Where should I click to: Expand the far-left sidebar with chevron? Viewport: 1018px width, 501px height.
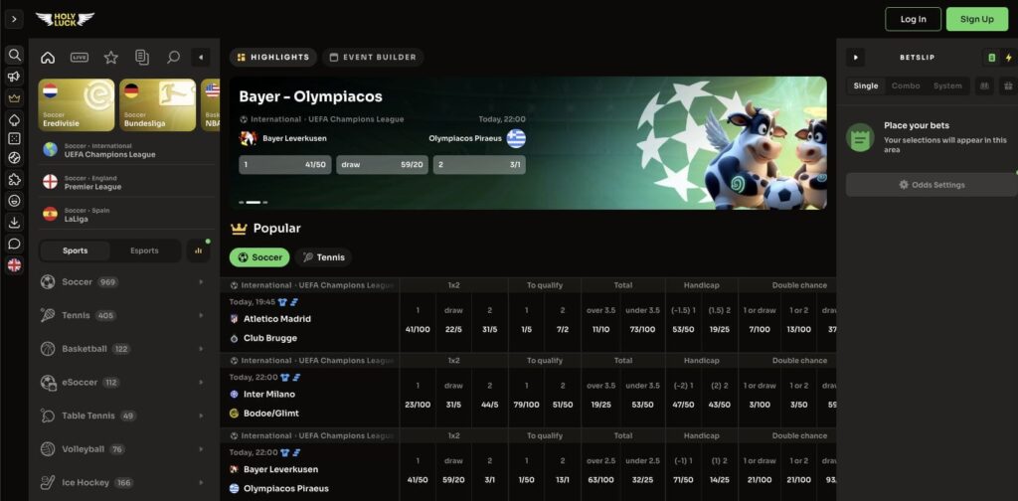point(14,19)
